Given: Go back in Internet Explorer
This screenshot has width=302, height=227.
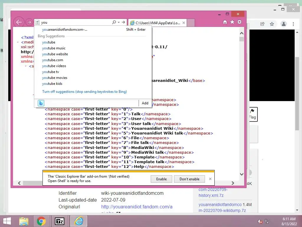Looking at the screenshot, I should tap(19, 22).
